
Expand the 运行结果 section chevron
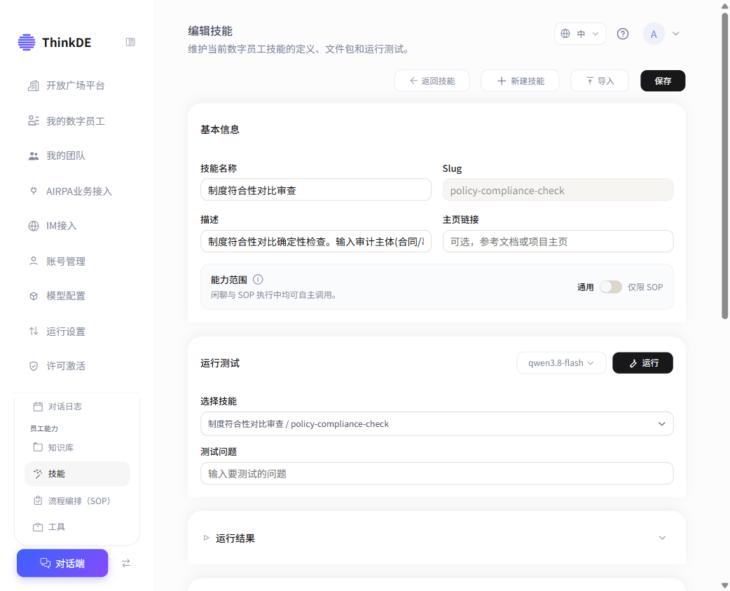(662, 538)
